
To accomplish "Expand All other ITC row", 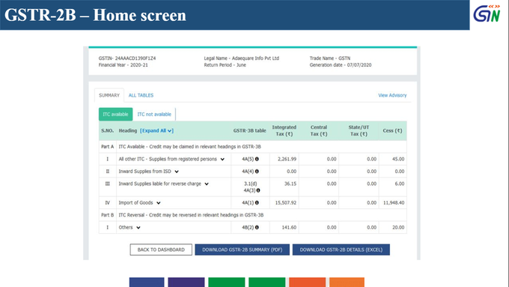I will tap(222, 160).
